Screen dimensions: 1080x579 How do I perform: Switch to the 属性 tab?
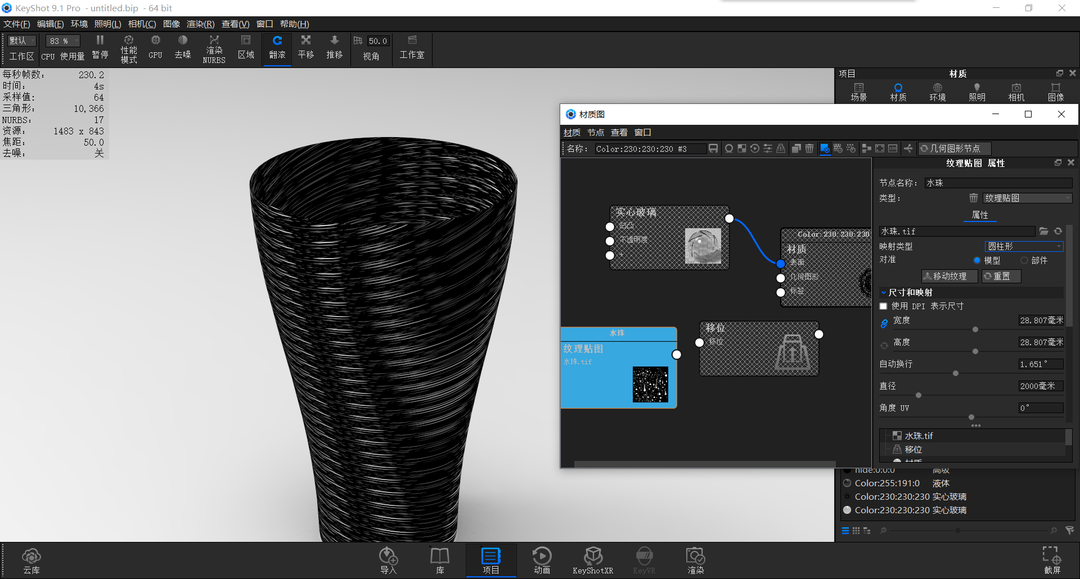(x=980, y=215)
